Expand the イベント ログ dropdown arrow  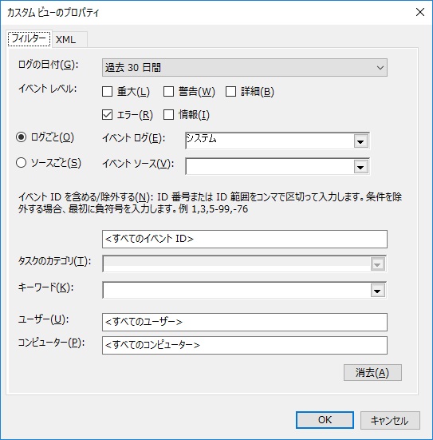pyautogui.click(x=360, y=141)
